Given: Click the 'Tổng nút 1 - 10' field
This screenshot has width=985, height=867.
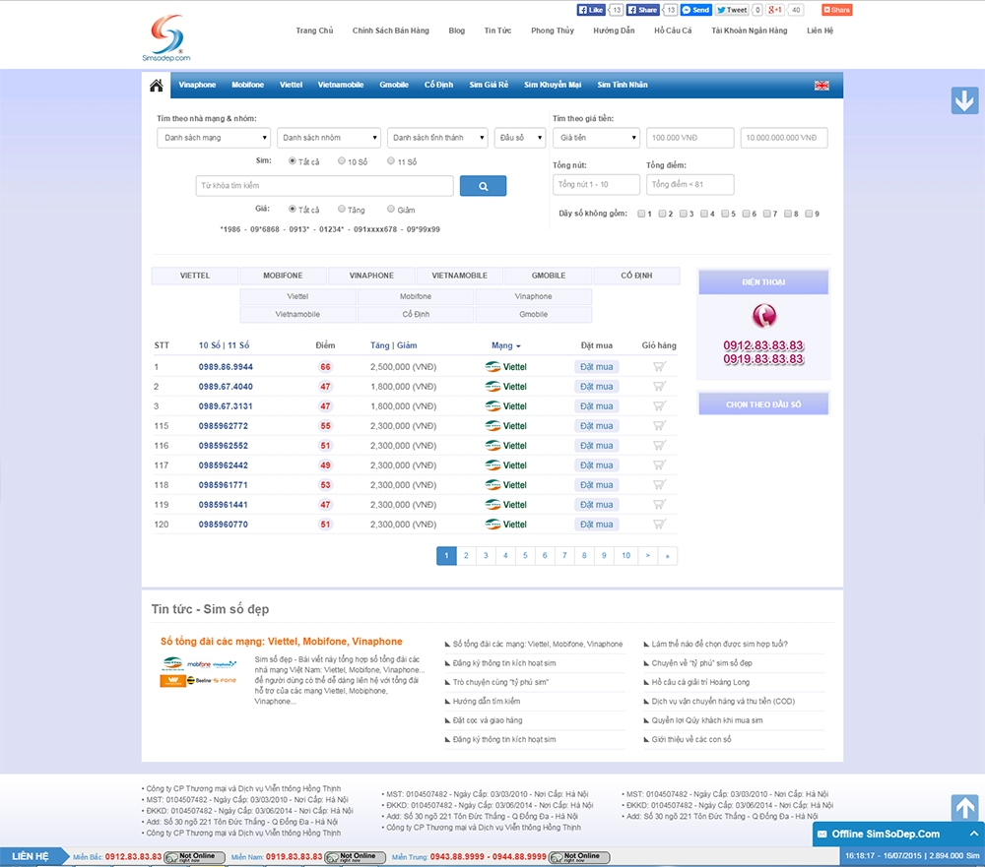Looking at the screenshot, I should (596, 185).
